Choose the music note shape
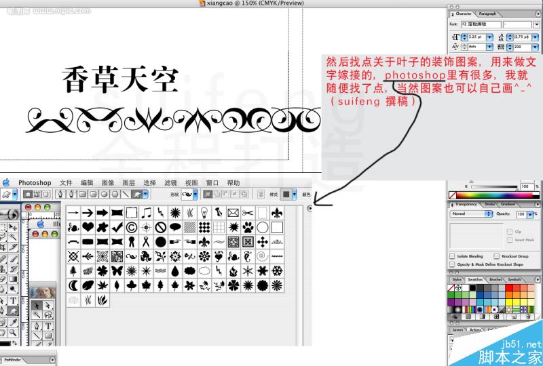 (146, 213)
